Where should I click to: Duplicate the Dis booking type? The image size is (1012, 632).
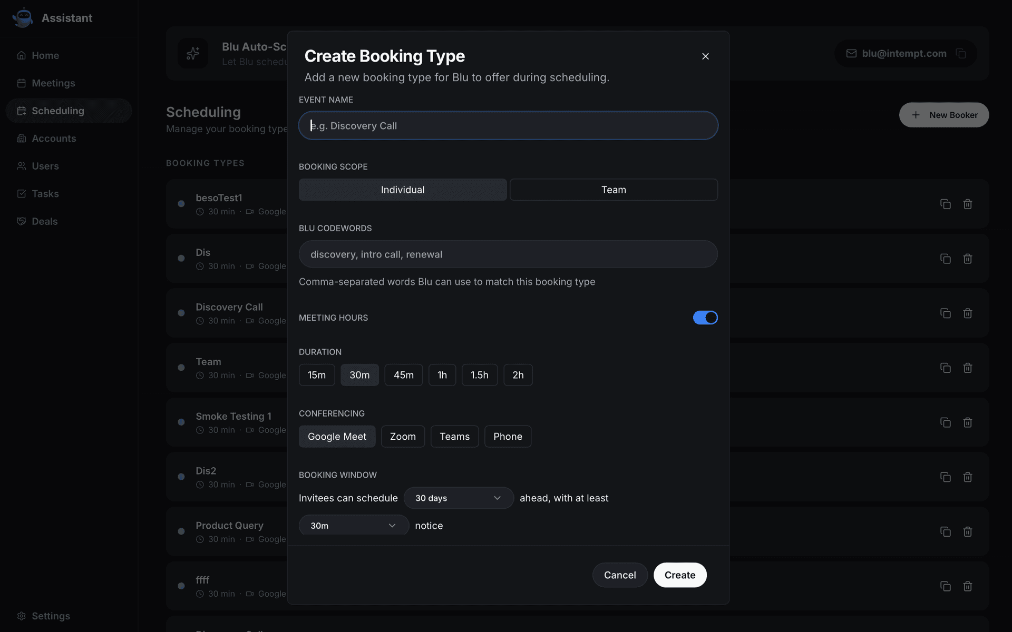(946, 259)
